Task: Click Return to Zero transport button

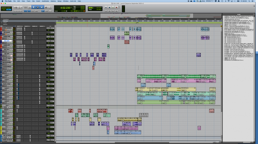Action: point(106,11)
